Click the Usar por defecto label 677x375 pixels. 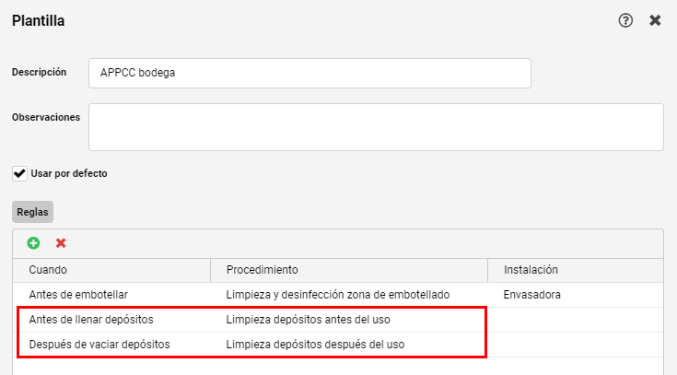point(69,173)
